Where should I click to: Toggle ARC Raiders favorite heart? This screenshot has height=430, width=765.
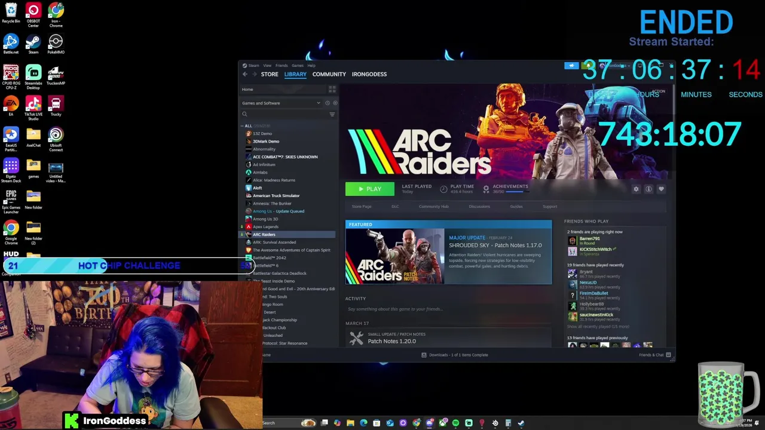tap(661, 189)
